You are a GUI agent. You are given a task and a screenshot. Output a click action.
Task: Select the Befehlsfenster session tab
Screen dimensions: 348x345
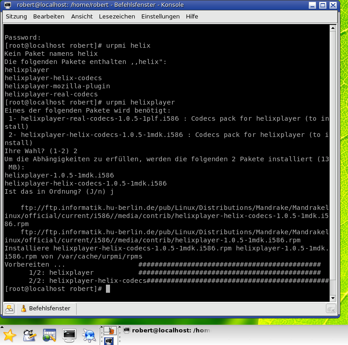click(46, 309)
